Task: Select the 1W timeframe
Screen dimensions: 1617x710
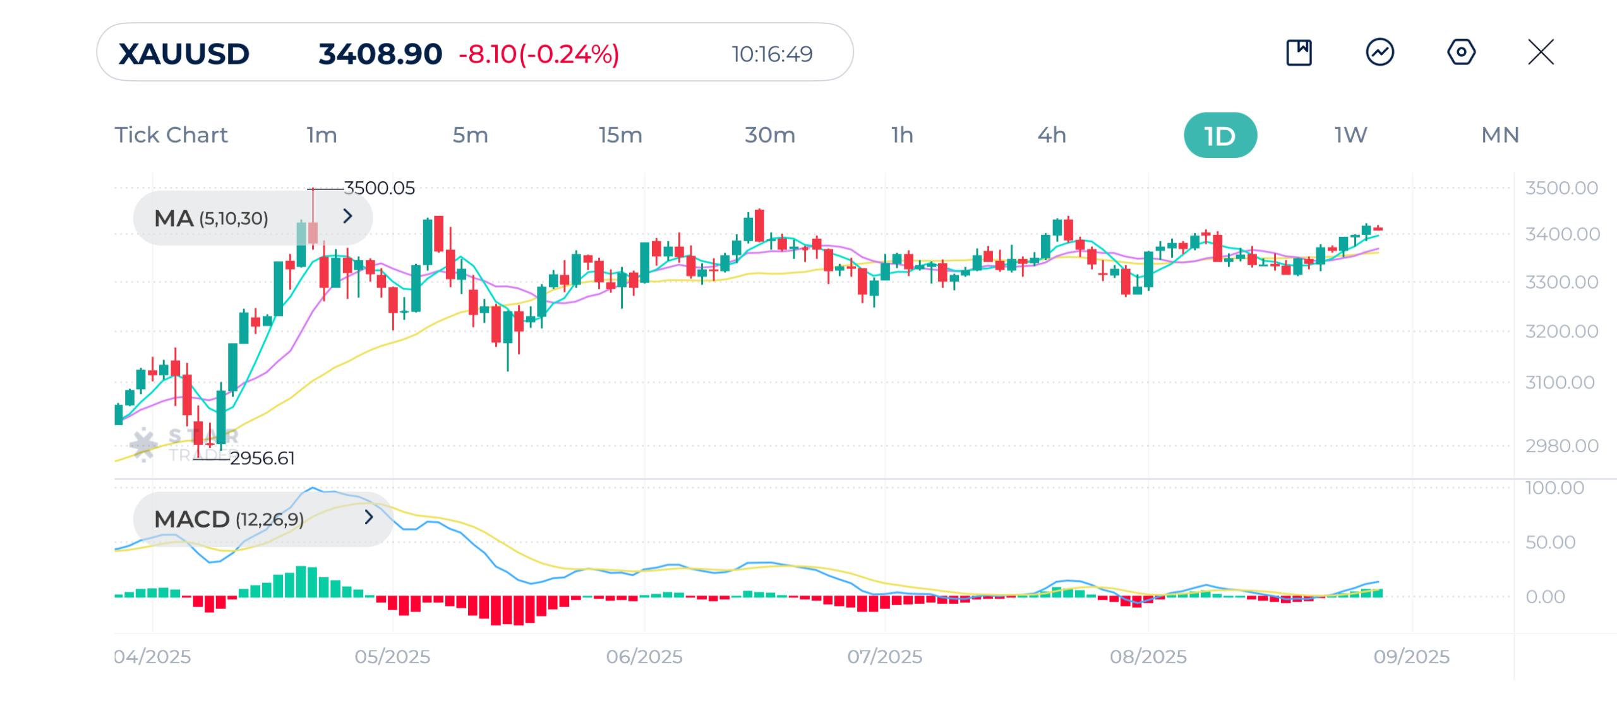Action: (x=1350, y=135)
